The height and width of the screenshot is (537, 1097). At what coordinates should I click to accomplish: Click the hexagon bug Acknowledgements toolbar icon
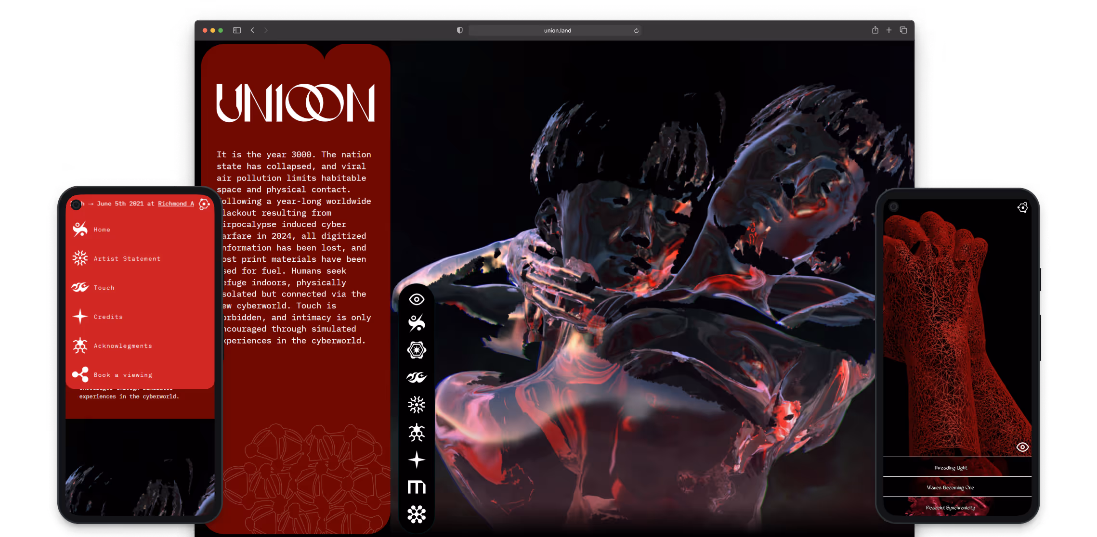coord(417,433)
